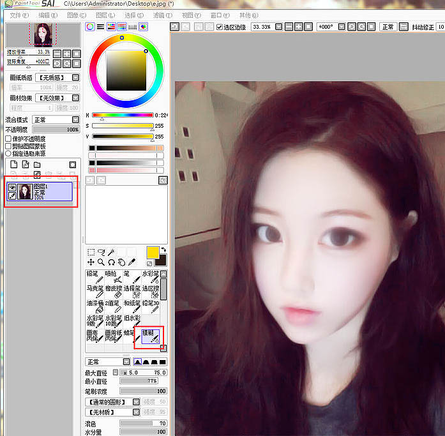This screenshot has height=436, width=445.
Task: Click the 图层1 layer thumbnail
Action: click(x=26, y=192)
